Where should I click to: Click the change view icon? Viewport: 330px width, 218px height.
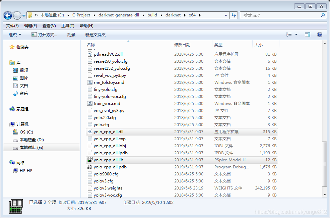coord(289,35)
